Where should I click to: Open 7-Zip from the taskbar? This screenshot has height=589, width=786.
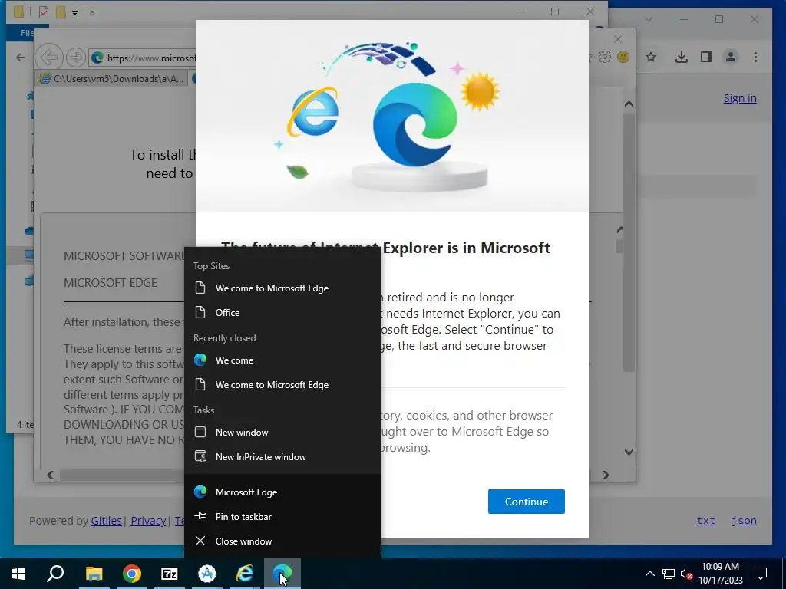tap(170, 574)
